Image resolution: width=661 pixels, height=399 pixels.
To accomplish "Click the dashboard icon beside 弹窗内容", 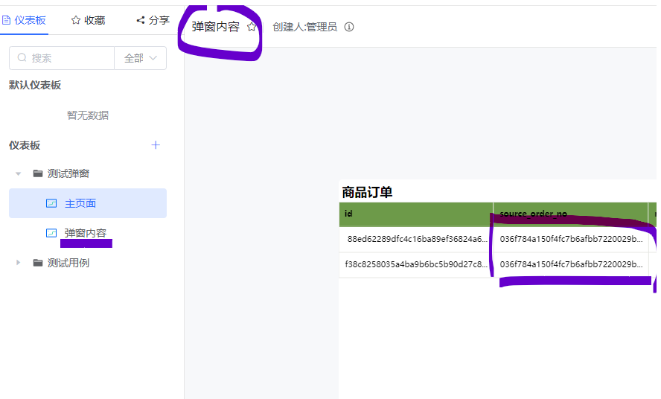I will click(51, 233).
